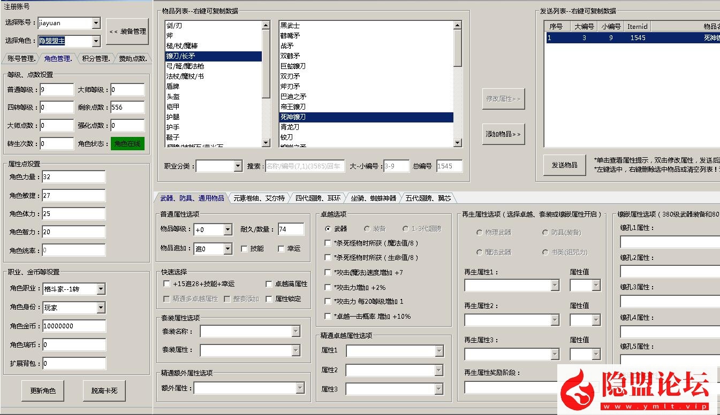Check 攻击力 每20等级增加 1
The image size is (720, 415).
(x=328, y=302)
